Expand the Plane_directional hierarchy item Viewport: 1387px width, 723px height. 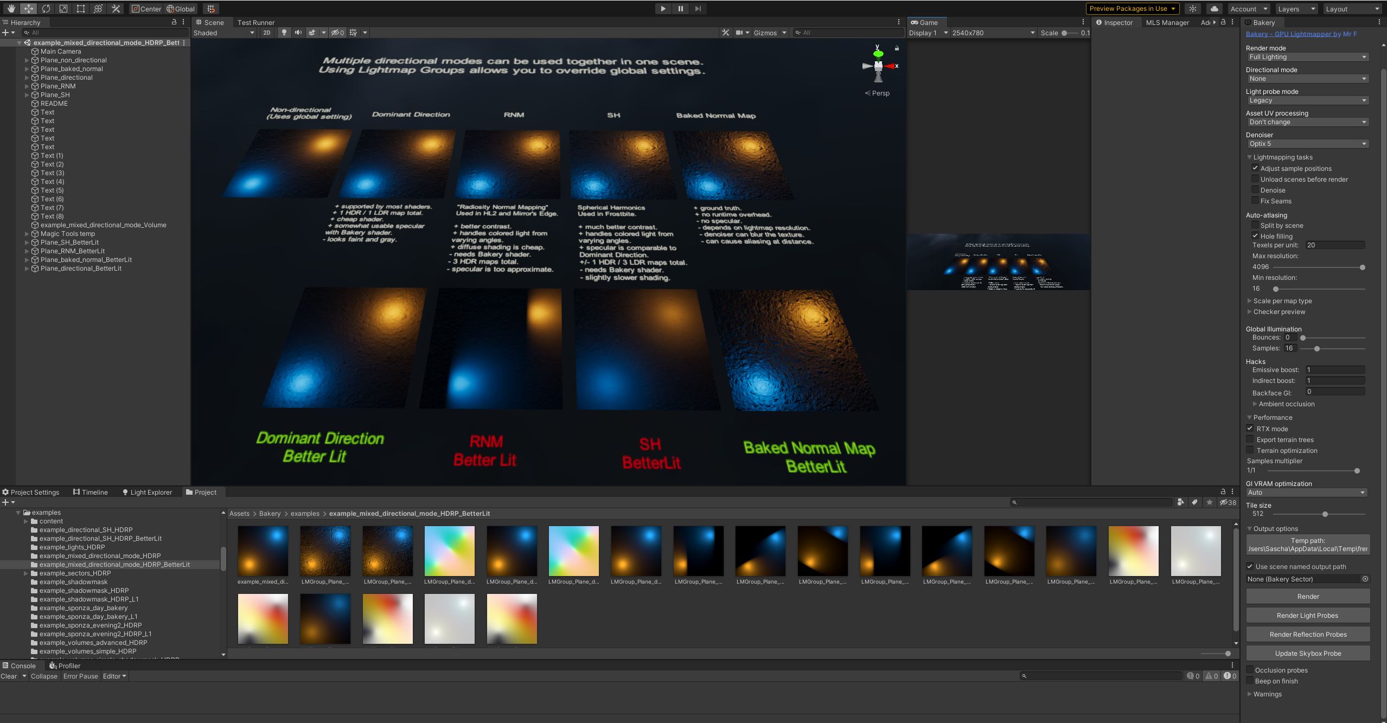(x=27, y=77)
